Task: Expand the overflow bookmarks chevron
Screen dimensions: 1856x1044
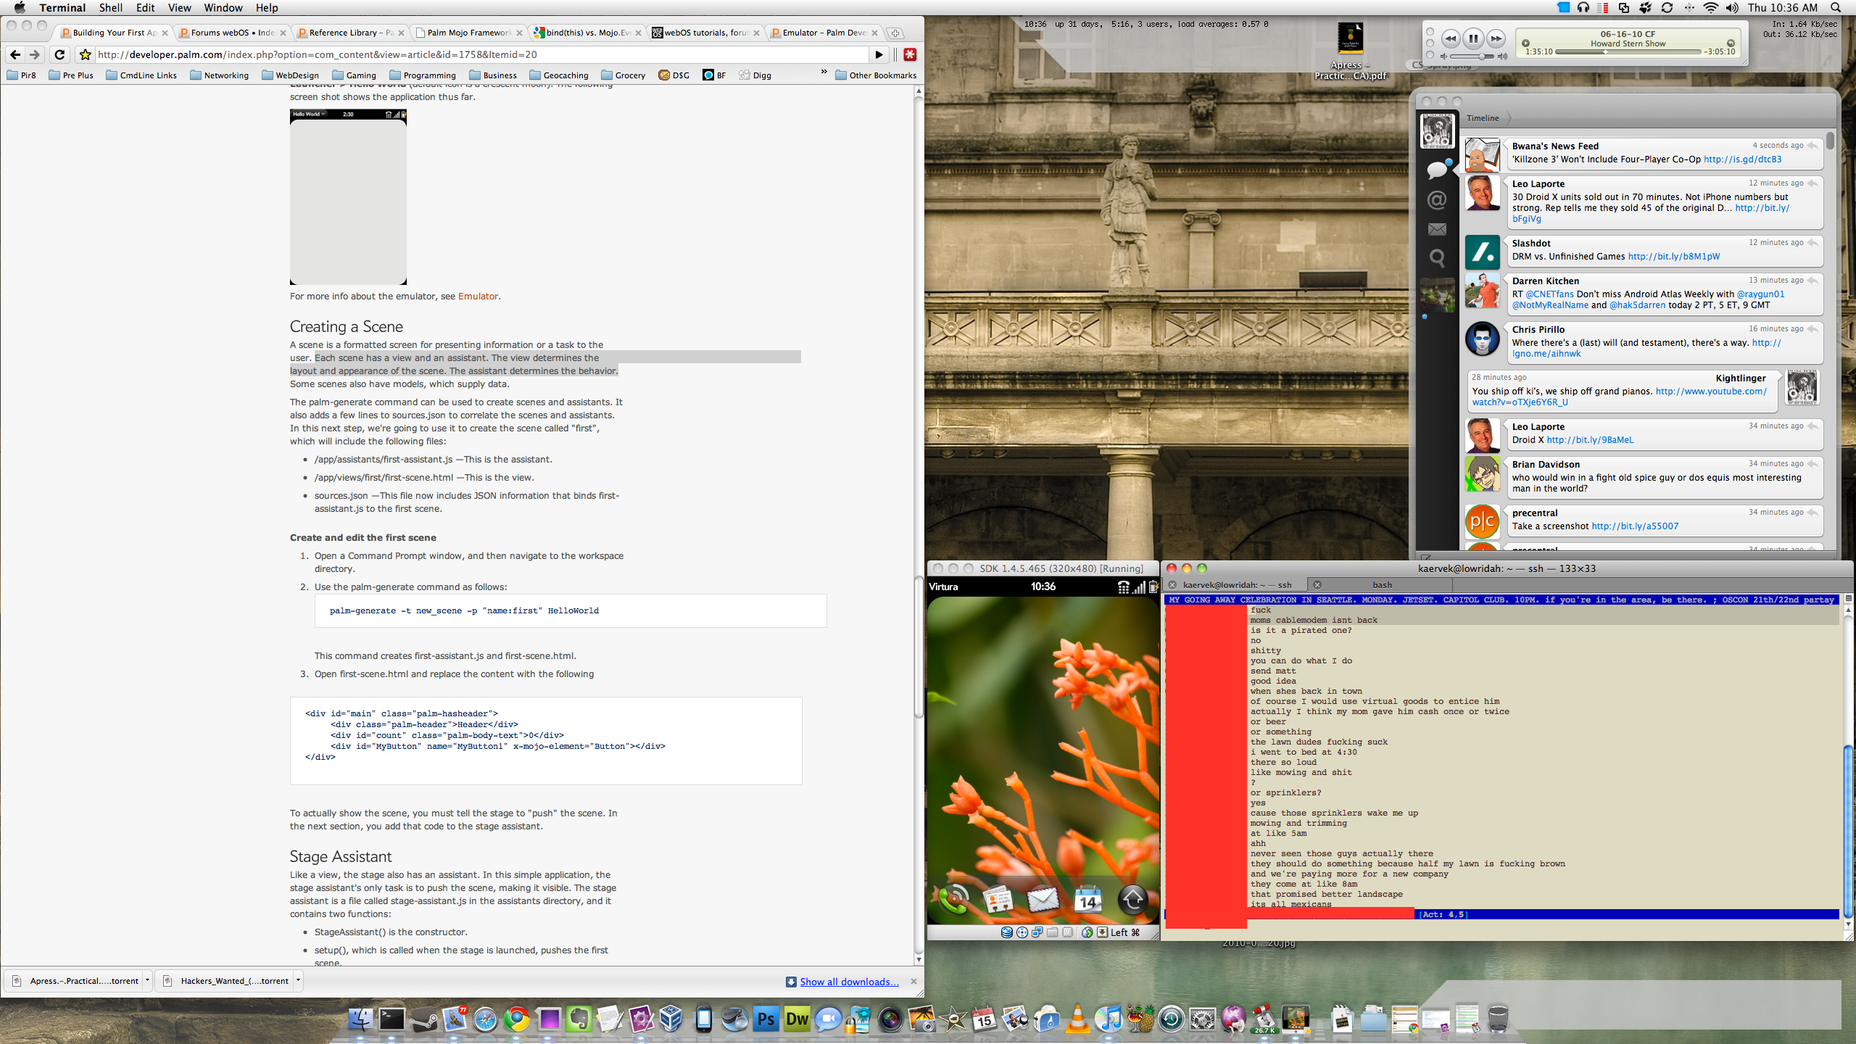Action: pos(823,72)
